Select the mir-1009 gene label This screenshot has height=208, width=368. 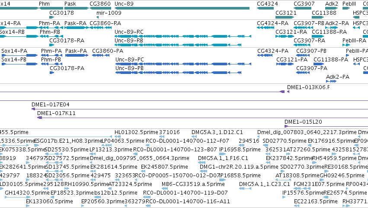[x=109, y=13]
